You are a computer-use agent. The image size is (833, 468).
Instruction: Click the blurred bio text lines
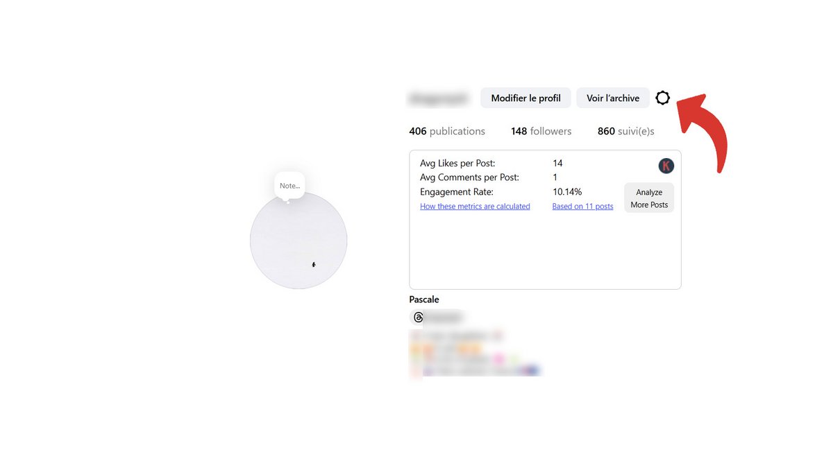click(x=472, y=354)
